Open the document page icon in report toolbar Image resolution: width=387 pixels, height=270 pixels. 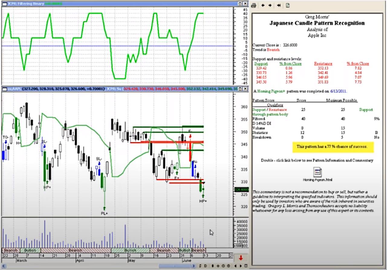(x=287, y=5)
